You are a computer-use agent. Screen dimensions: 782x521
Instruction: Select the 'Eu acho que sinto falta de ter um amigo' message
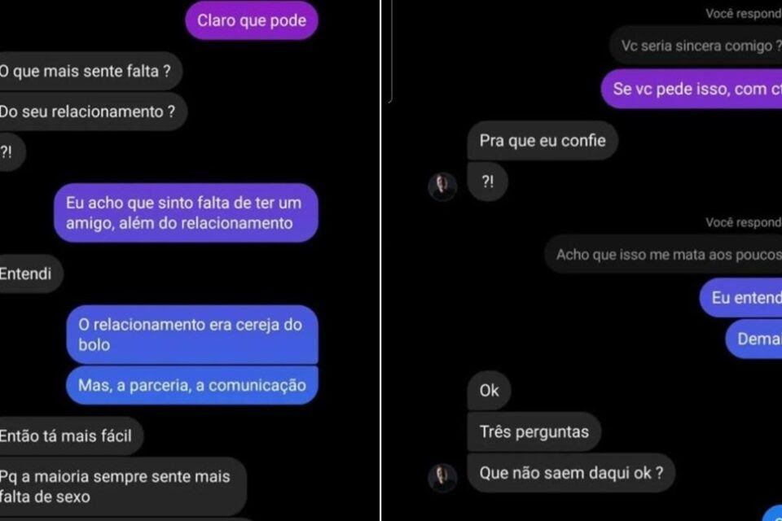coord(186,213)
